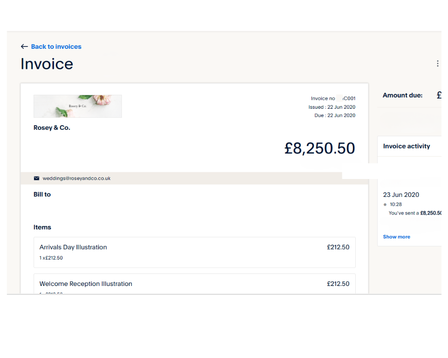The width and height of the screenshot is (448, 358).
Task: Expand Show more invoice activity
Action: 396,237
